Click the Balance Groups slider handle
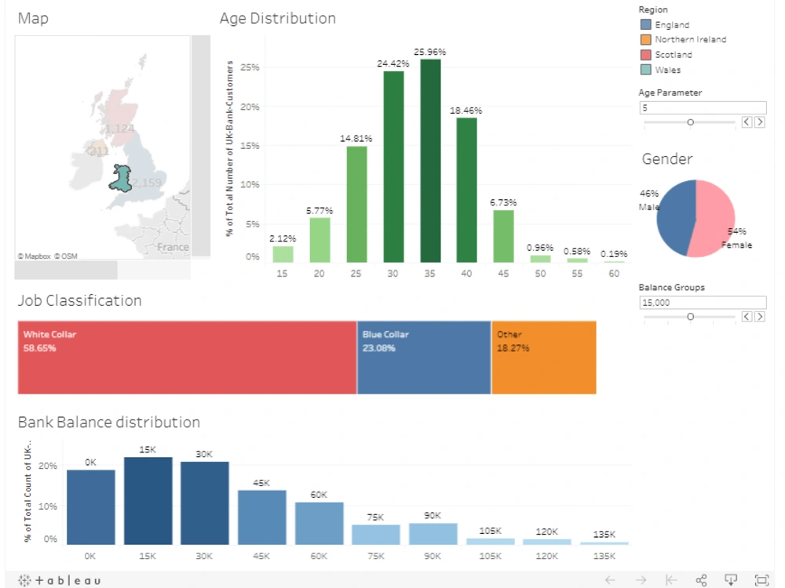 tap(691, 317)
